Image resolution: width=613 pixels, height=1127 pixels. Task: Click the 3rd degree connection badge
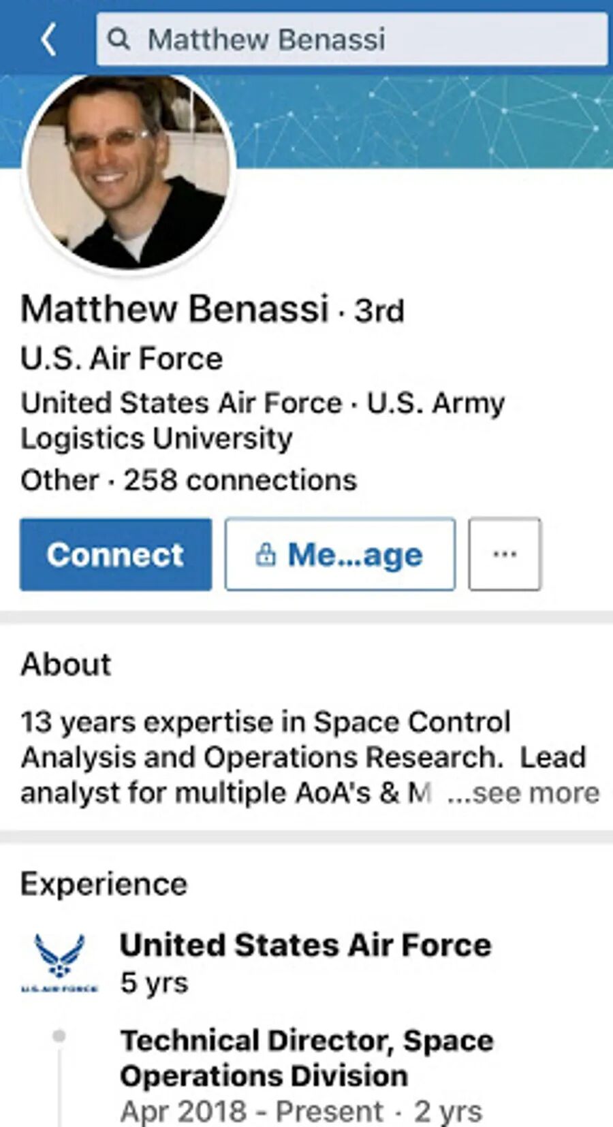(379, 311)
